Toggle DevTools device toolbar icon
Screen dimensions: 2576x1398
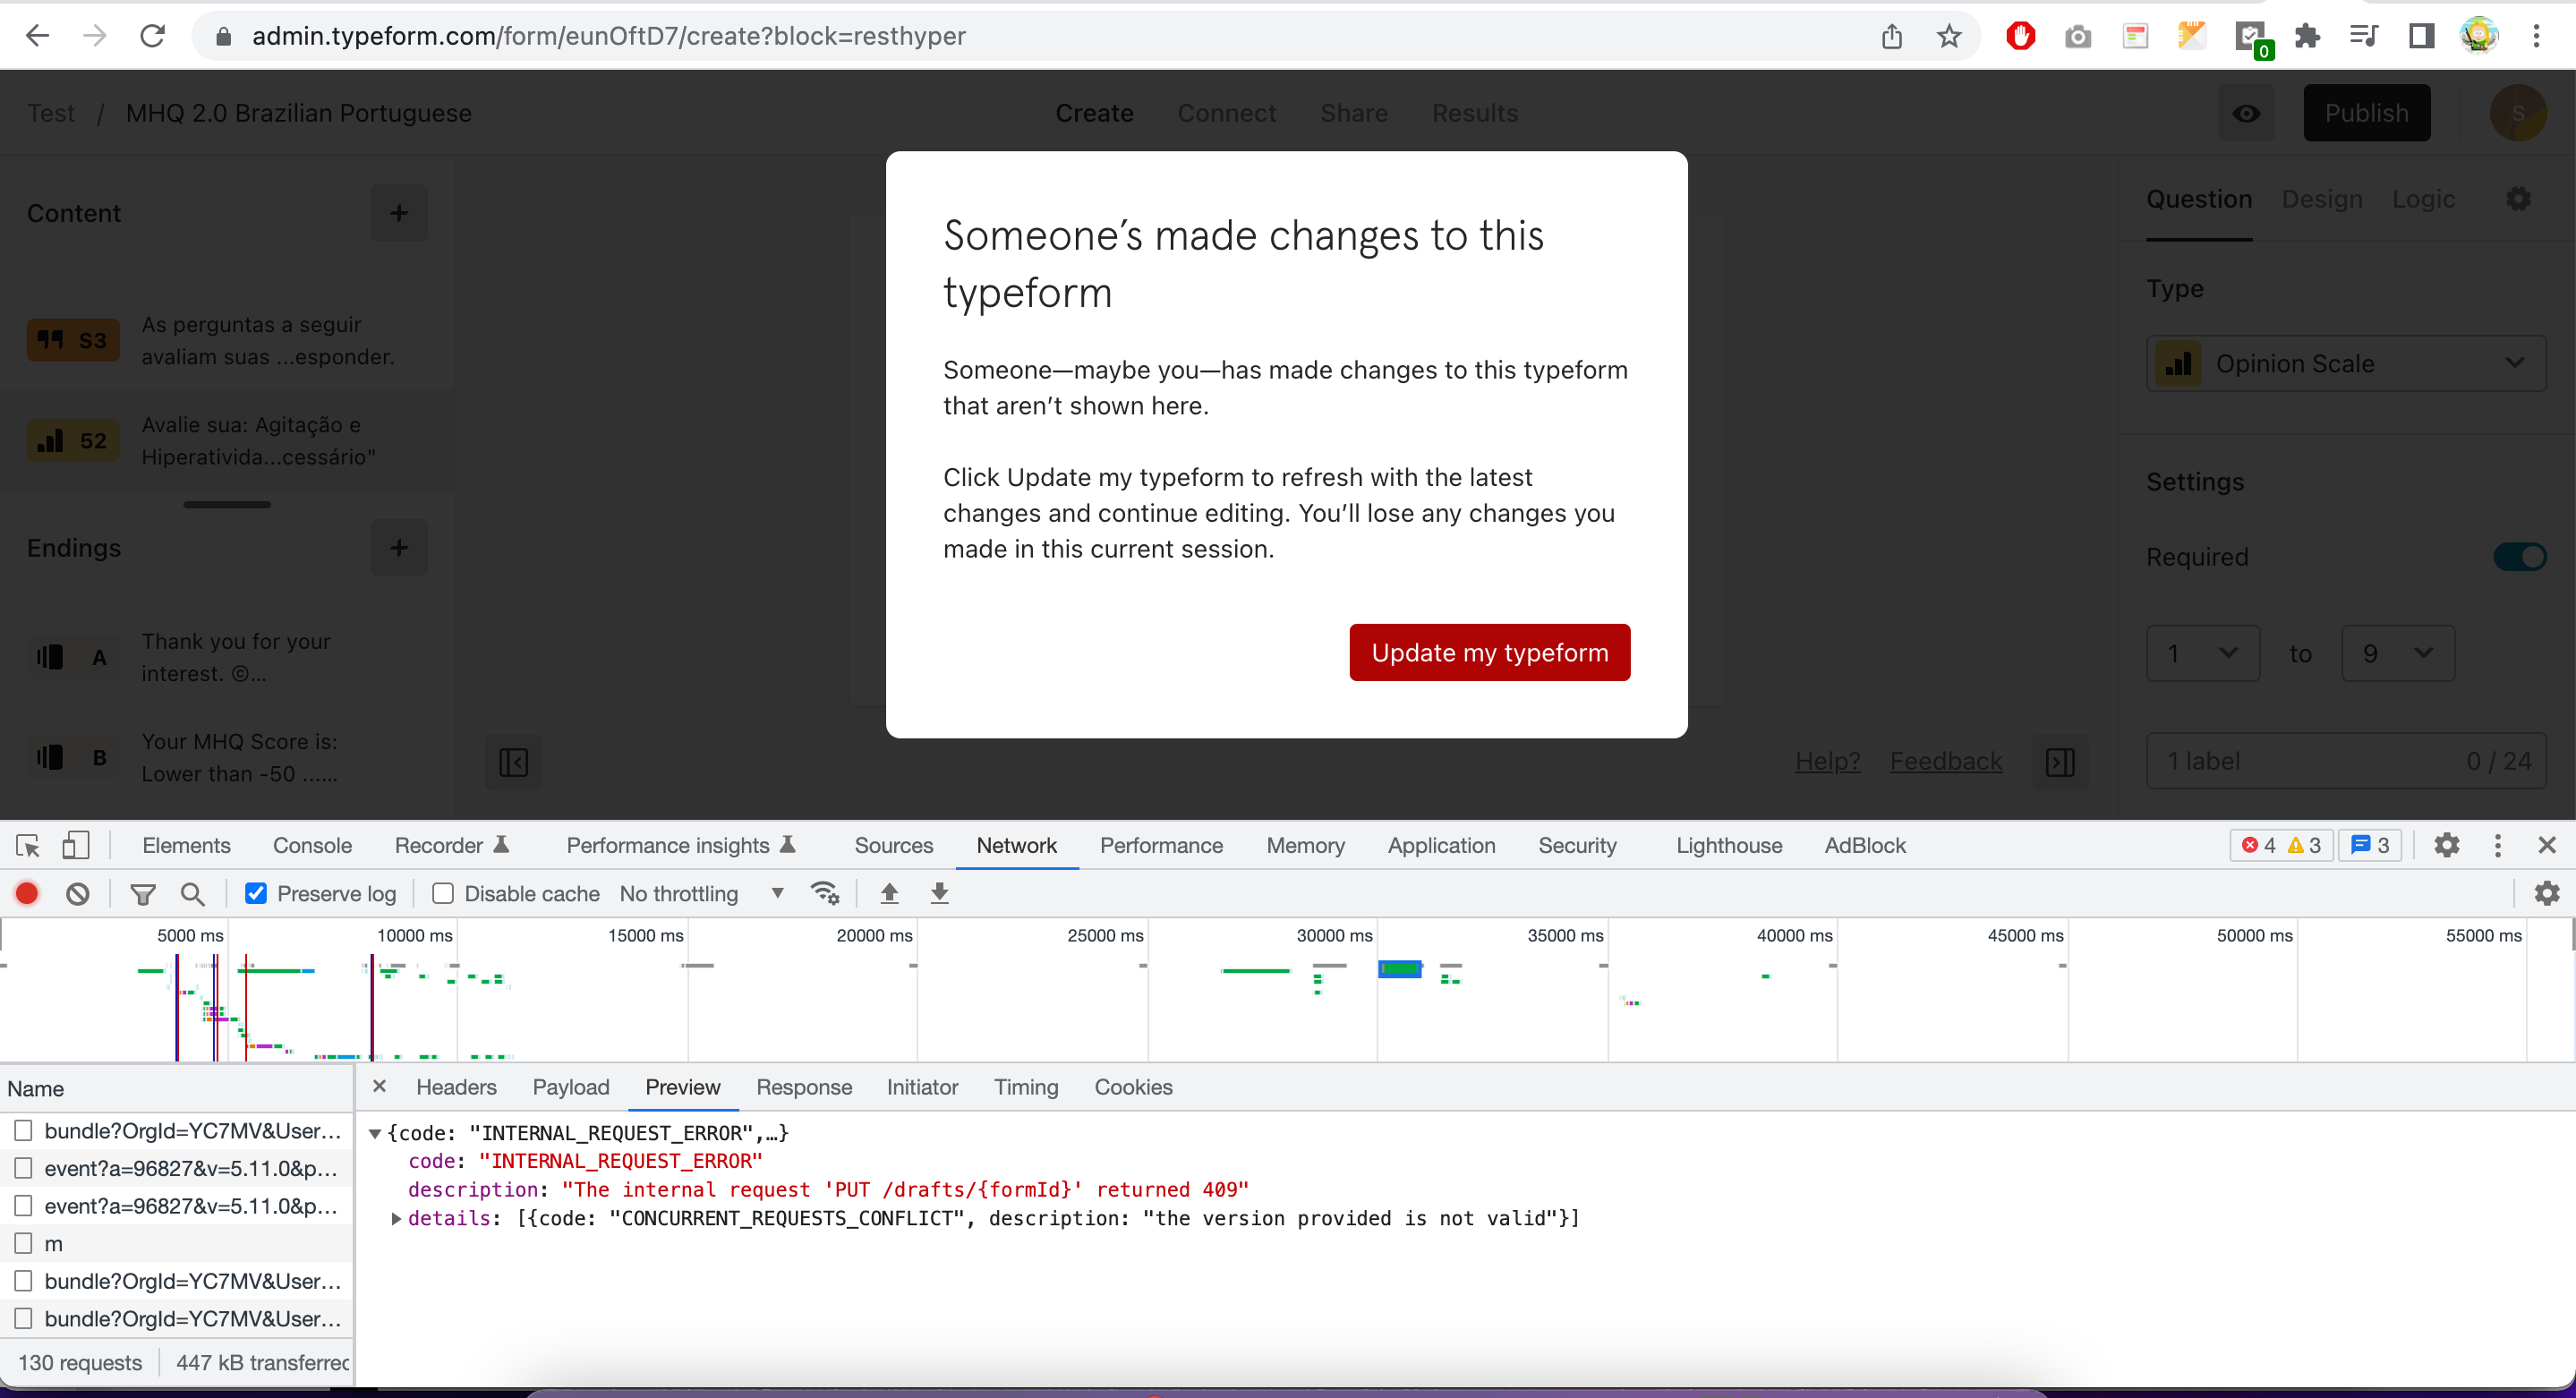75,846
